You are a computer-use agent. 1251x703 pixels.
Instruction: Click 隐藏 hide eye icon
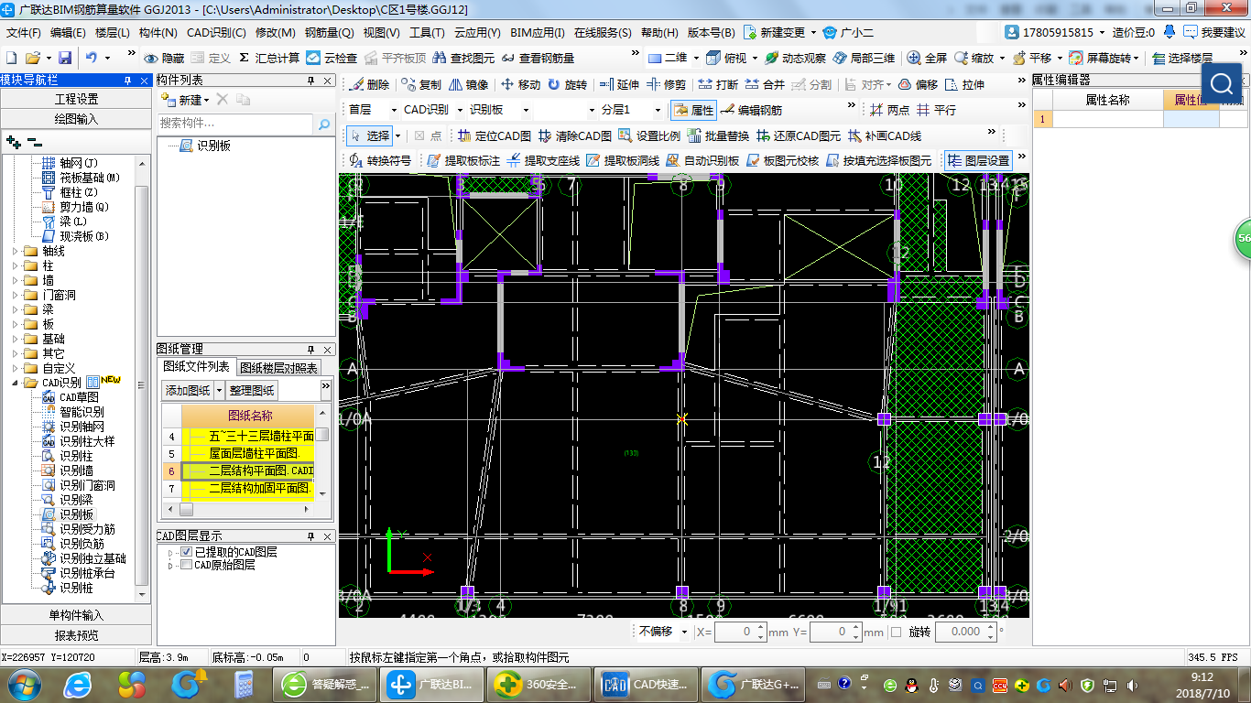[x=164, y=58]
